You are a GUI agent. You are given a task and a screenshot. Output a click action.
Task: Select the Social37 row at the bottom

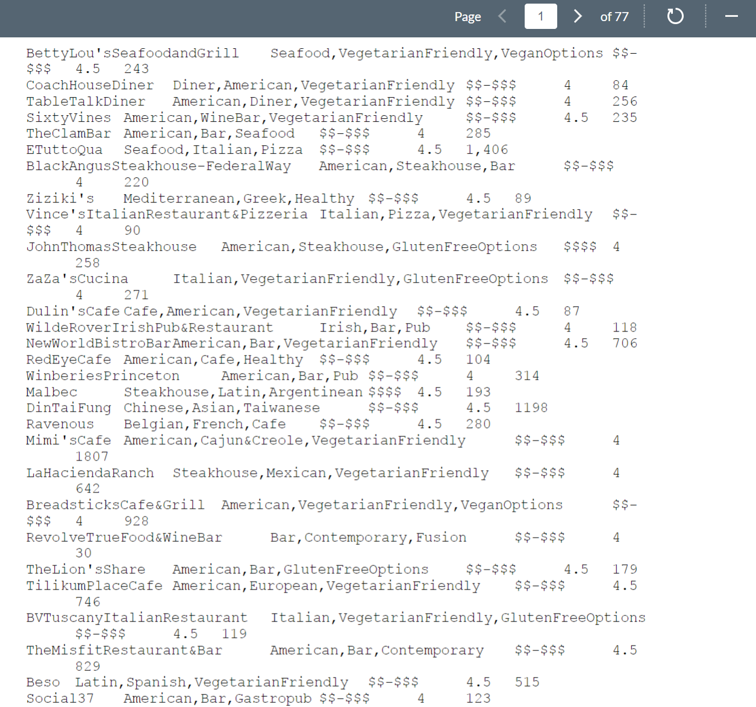coord(60,698)
